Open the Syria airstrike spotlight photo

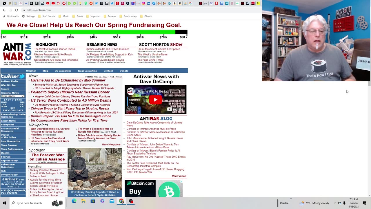(x=94, y=169)
